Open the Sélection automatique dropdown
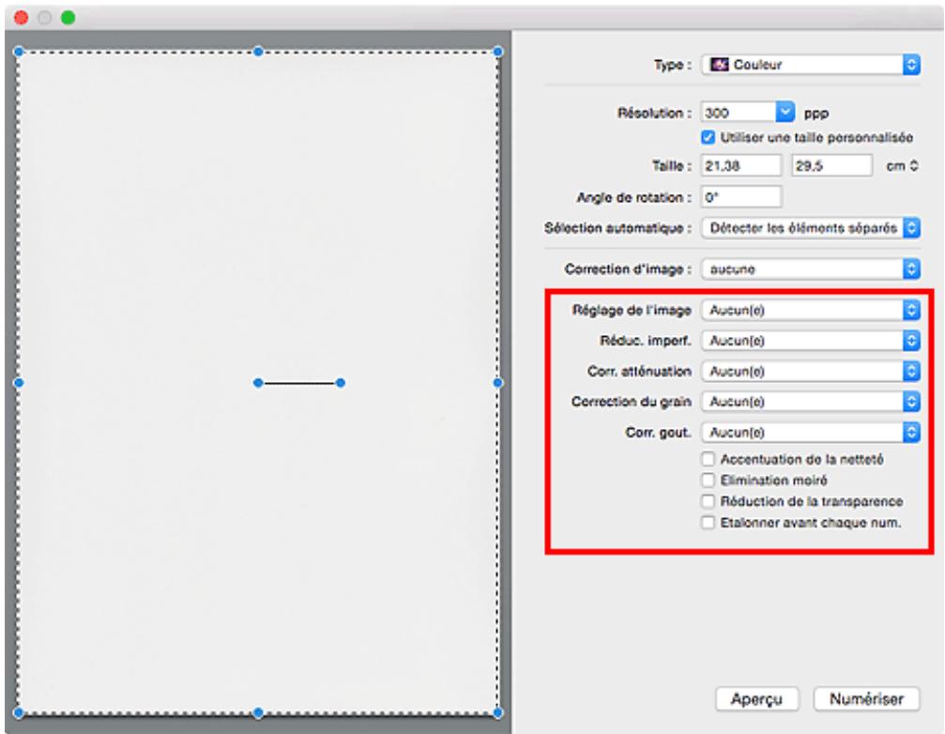This screenshot has width=945, height=734. (x=809, y=228)
